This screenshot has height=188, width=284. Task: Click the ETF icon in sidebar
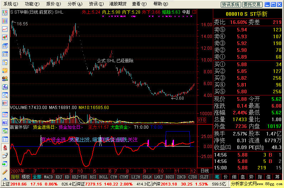click(5, 103)
